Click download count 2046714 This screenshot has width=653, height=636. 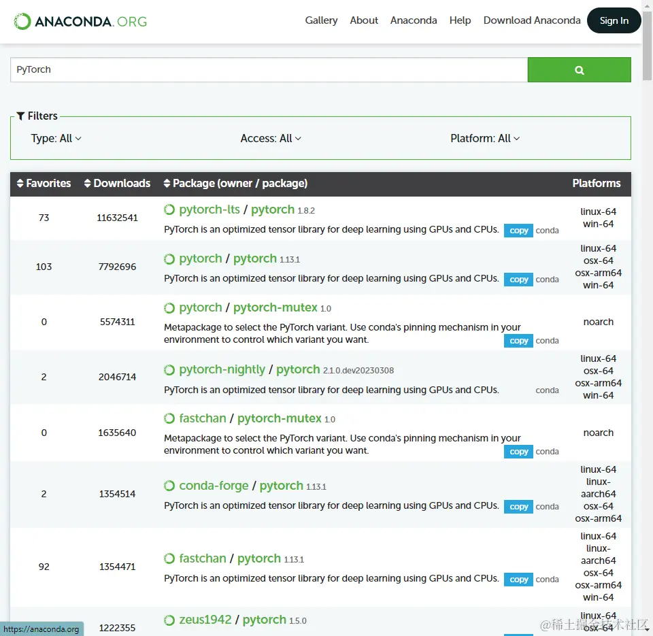point(117,377)
